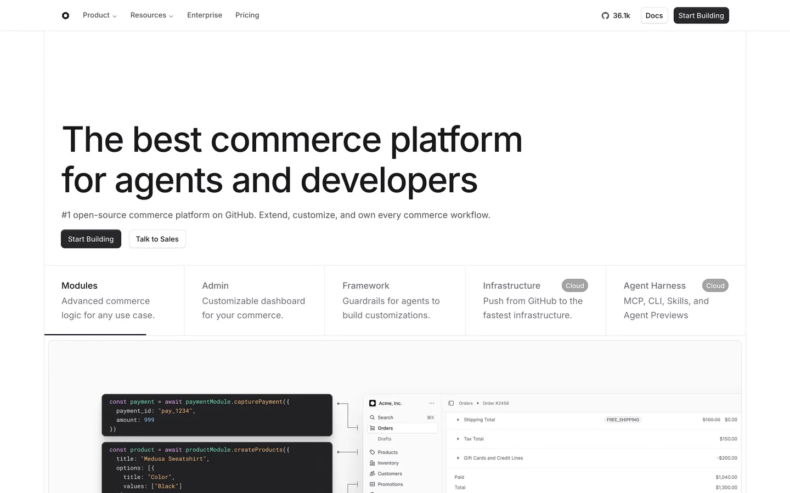Click the Promotions icon in the sidebar

pyautogui.click(x=373, y=484)
